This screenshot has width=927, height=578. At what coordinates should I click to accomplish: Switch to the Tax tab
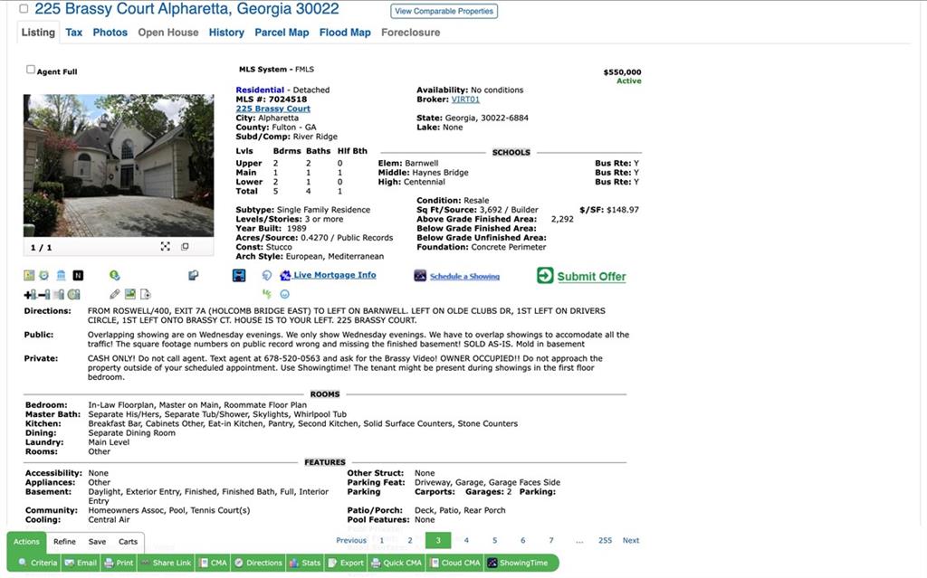click(x=74, y=33)
